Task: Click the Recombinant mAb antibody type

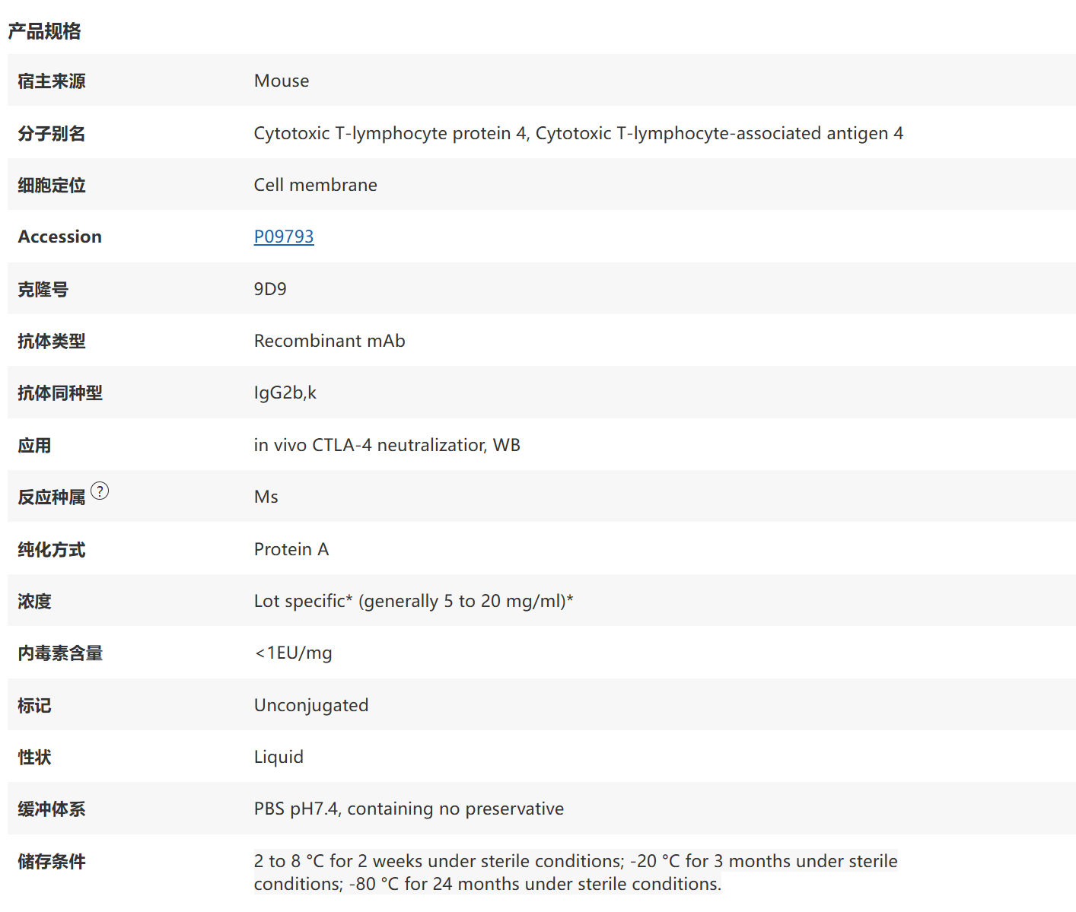Action: [x=329, y=341]
